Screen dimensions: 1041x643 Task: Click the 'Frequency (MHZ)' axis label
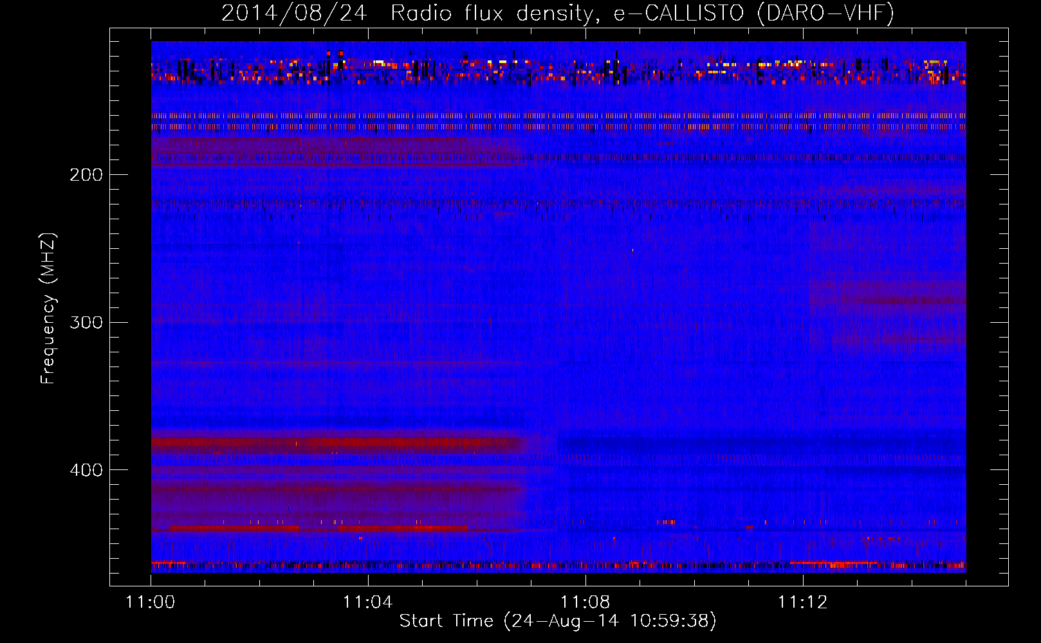point(48,309)
